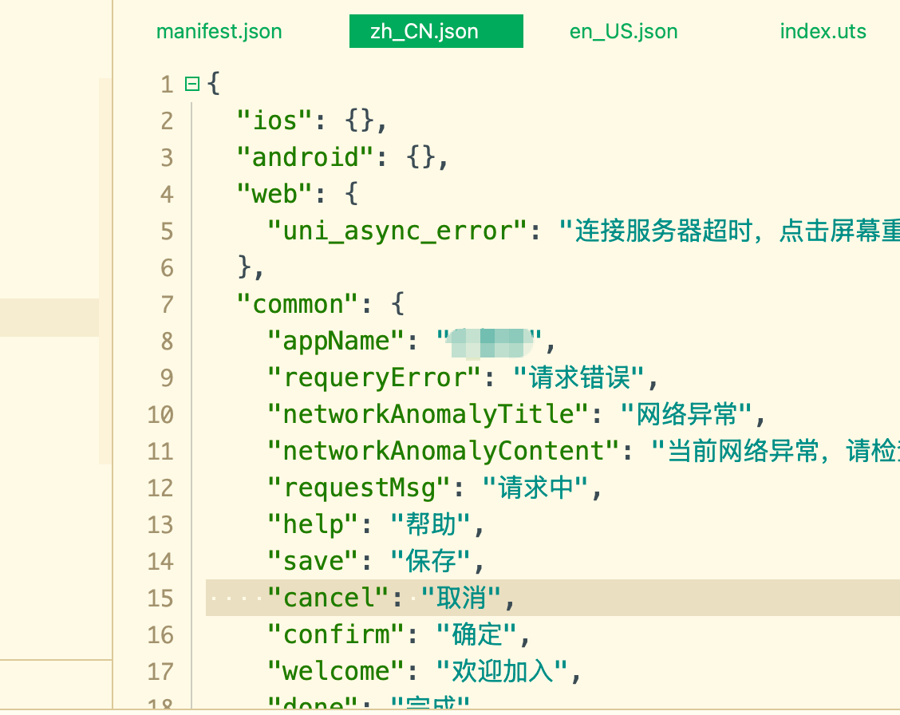Click the "welcome" key on line 17
Image resolution: width=900 pixels, height=715 pixels.
[344, 672]
